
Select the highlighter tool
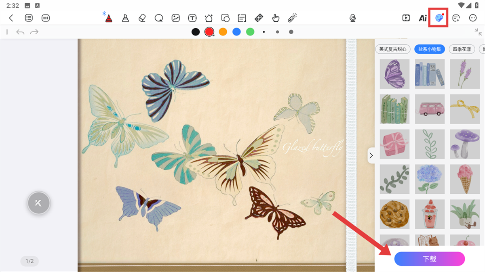click(x=125, y=18)
